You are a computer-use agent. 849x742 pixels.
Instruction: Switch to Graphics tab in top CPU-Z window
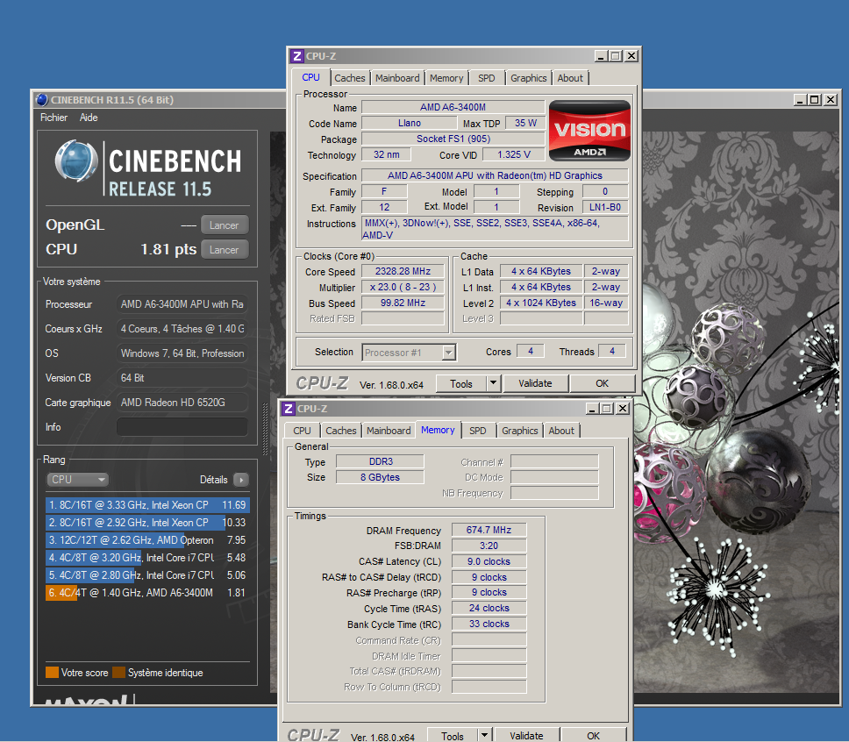coord(529,78)
